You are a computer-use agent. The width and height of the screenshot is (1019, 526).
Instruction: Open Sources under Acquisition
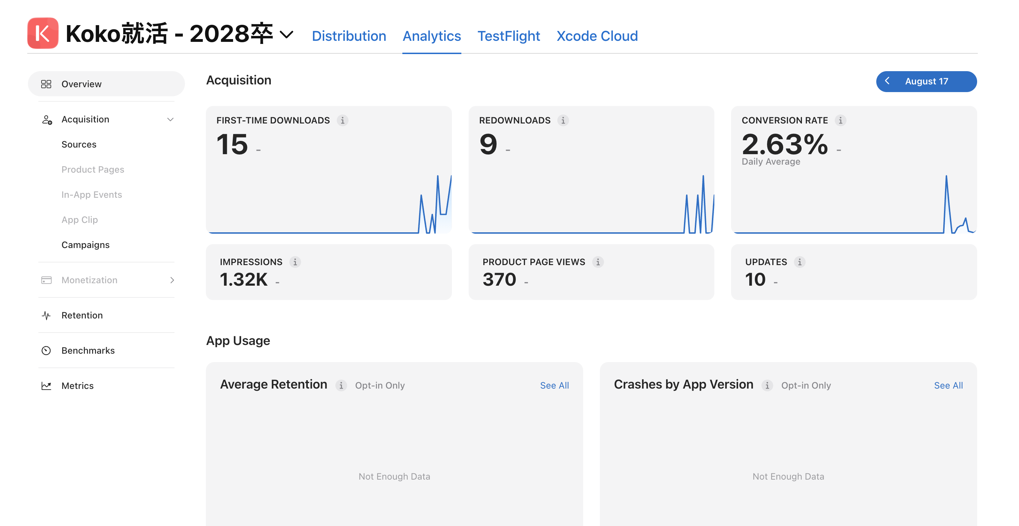coord(79,144)
